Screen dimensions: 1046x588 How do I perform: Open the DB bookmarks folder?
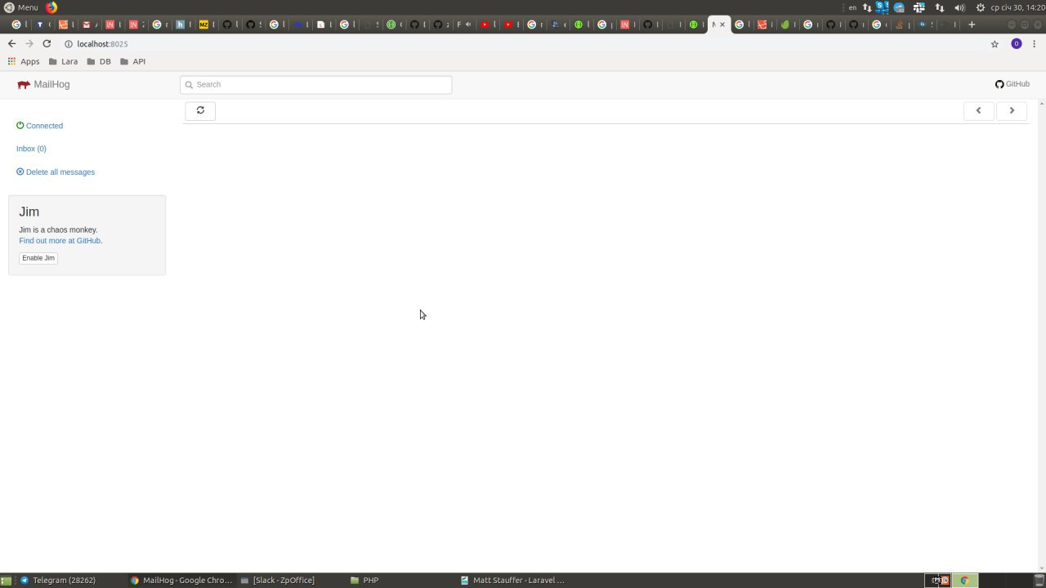(99, 61)
